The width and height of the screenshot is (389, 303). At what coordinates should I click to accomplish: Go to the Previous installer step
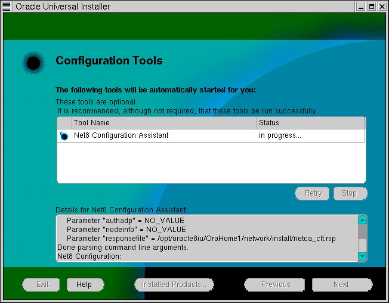point(276,285)
